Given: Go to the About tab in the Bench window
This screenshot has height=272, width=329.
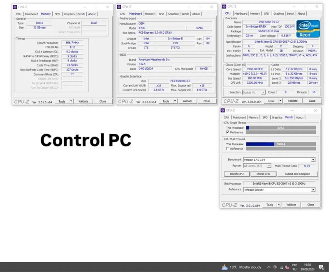Looking at the screenshot, I should coord(300,117).
